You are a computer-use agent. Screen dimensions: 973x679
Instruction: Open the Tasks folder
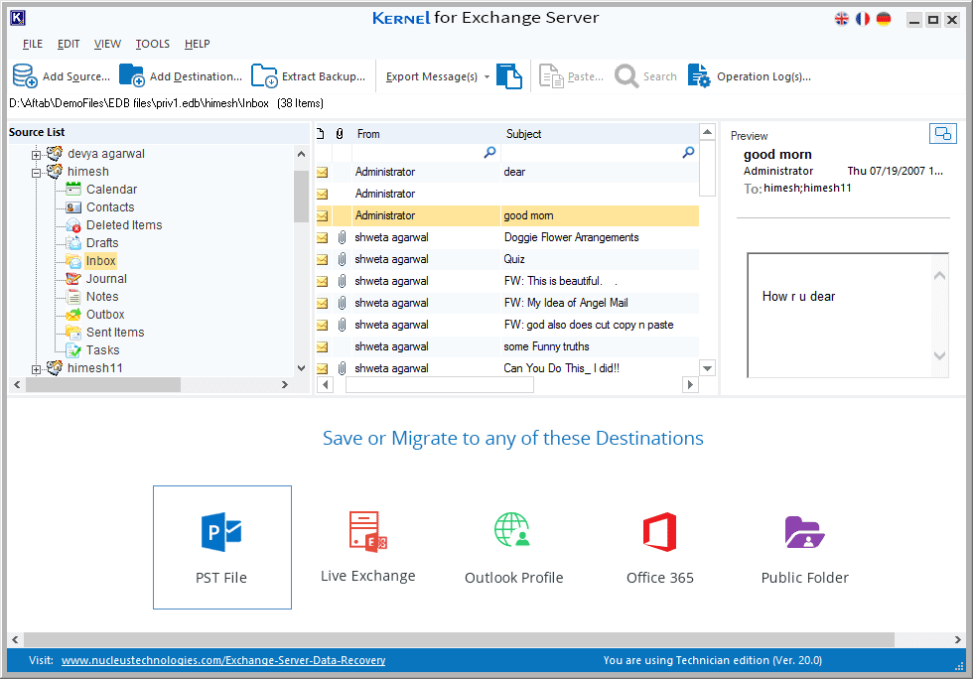click(x=102, y=350)
